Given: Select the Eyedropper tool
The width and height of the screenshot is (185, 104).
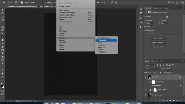Looking at the screenshot, I should (3, 30).
